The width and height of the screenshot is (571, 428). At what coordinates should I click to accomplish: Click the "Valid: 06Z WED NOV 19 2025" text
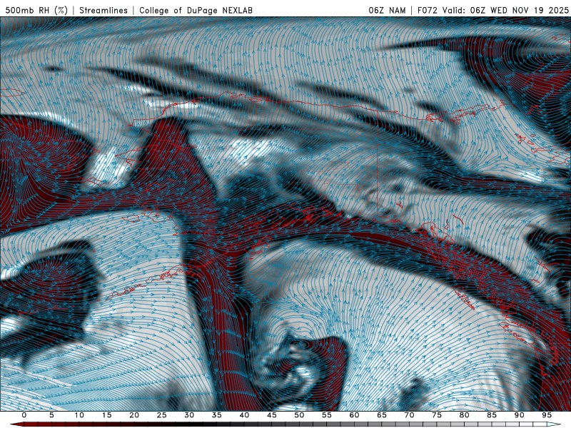click(x=505, y=10)
